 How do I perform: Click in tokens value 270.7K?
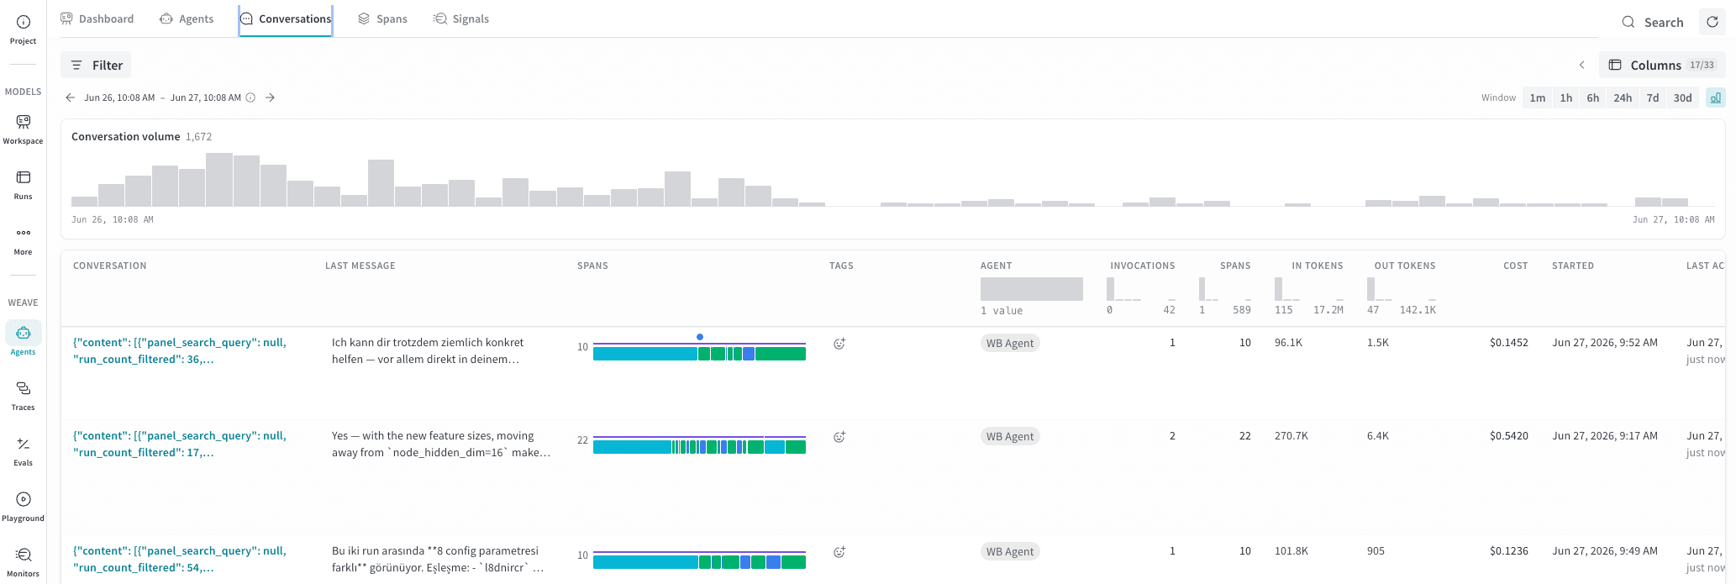(x=1291, y=436)
